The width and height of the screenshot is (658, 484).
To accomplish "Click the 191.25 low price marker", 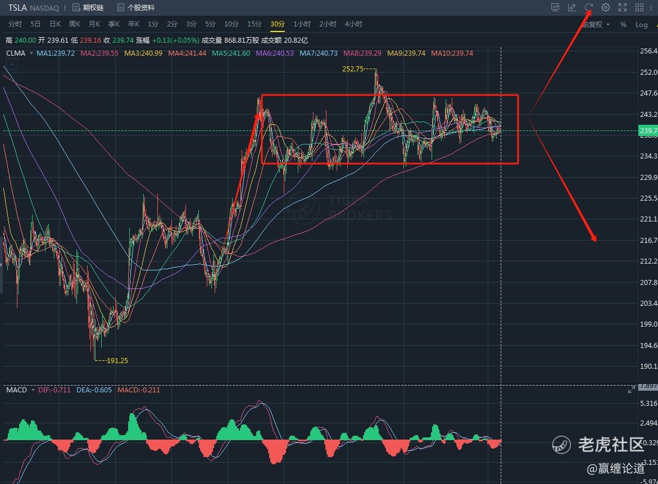I will pos(117,360).
